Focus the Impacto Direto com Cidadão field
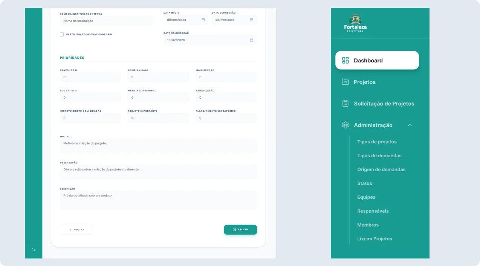Screen dimensions: 480x266 [90, 118]
